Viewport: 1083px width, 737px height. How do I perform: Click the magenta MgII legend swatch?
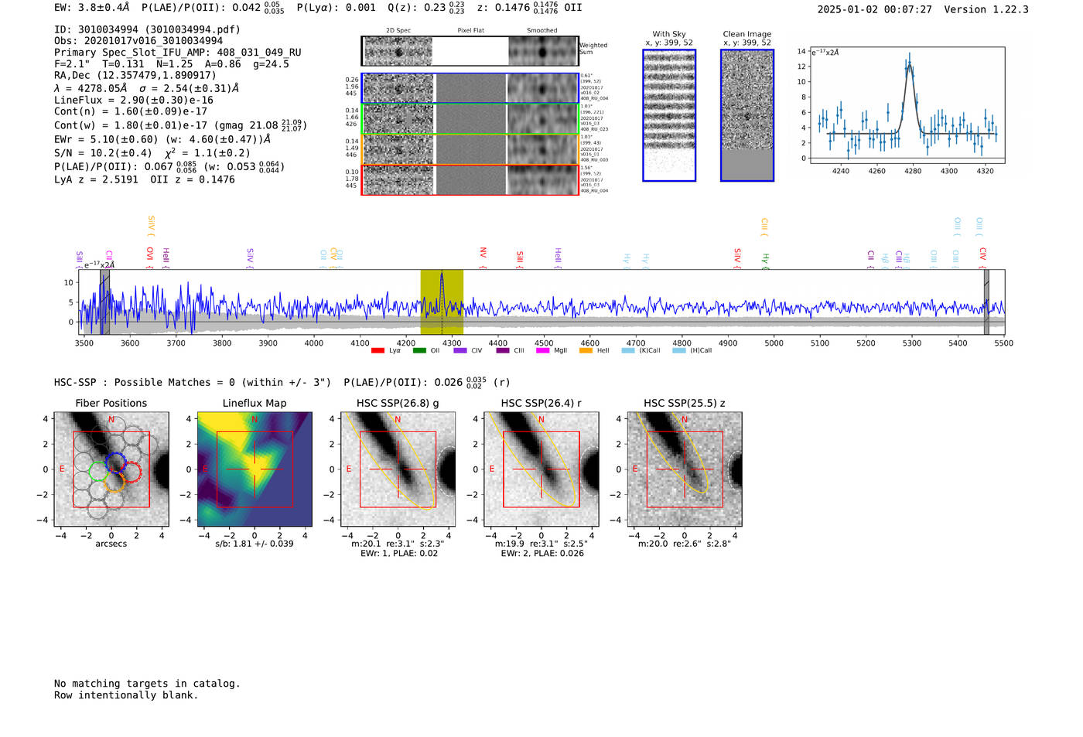543,350
